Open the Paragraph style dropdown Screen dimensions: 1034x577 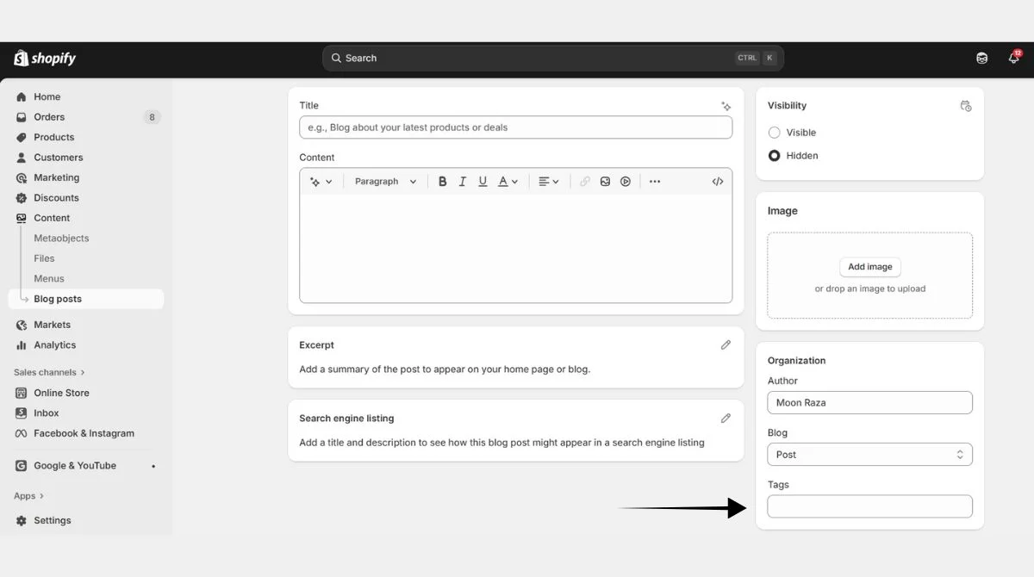[385, 181]
